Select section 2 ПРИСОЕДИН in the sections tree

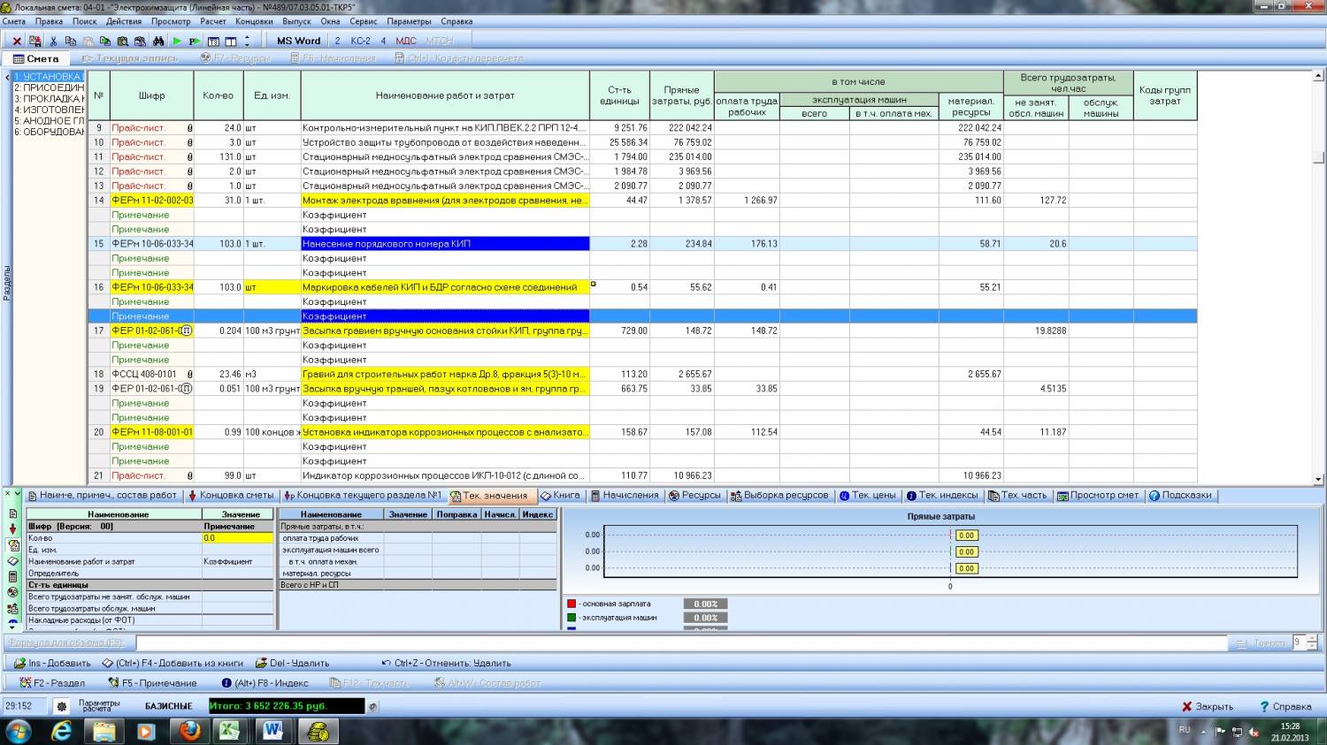[49, 88]
